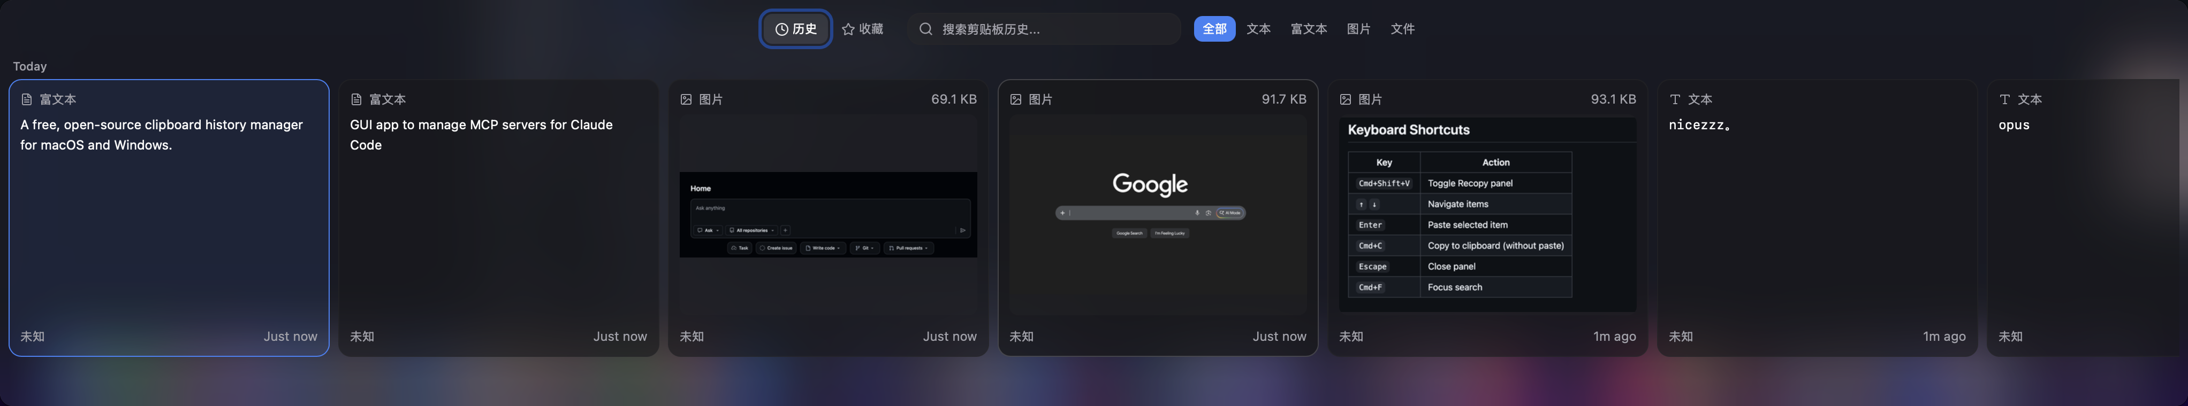Click the 69.1 KB size label
The image size is (2188, 406).
(x=954, y=99)
